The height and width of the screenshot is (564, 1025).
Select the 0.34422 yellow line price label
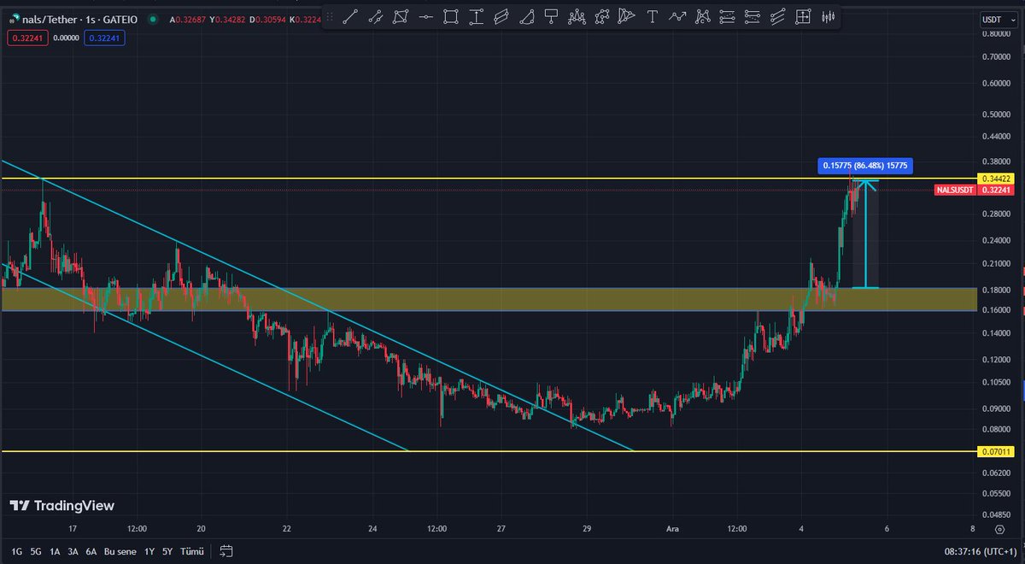click(995, 179)
